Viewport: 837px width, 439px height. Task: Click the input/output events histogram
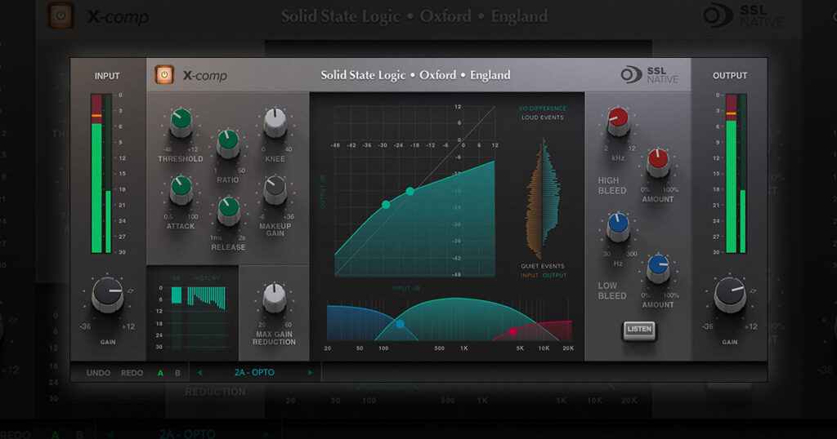click(543, 198)
